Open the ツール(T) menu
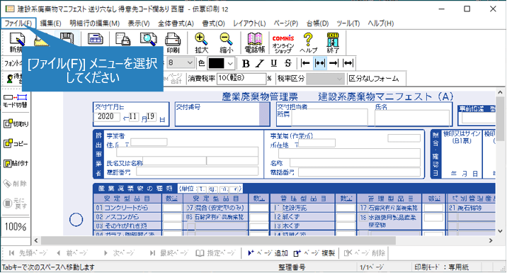 tap(348, 23)
